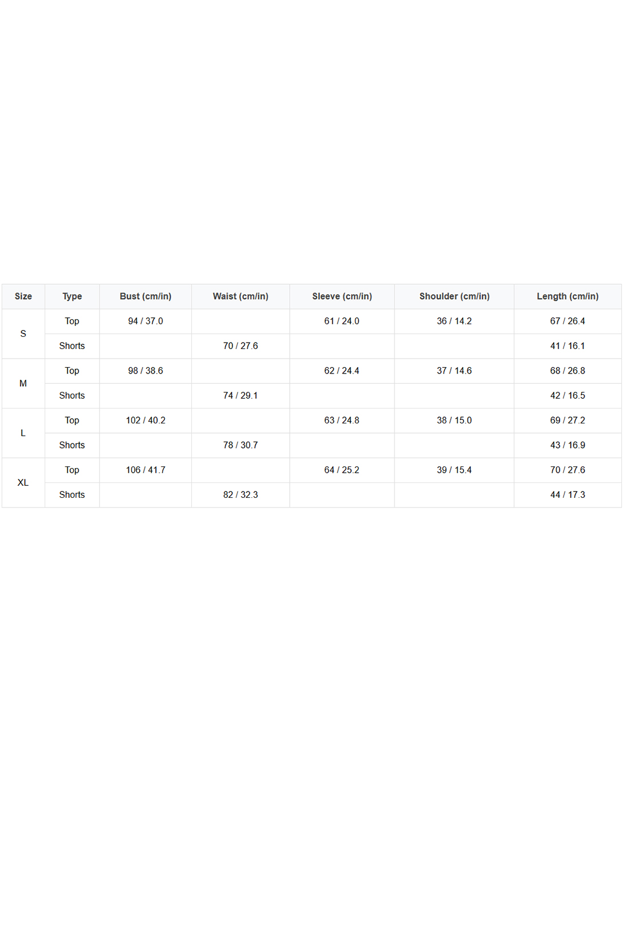Screen dimensions: 623x935
Task: Select the L size cell
Action: [23, 433]
